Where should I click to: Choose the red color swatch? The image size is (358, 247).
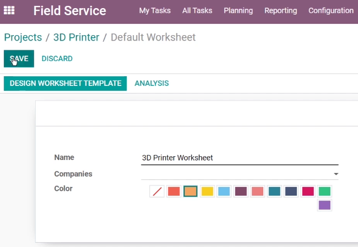click(174, 191)
